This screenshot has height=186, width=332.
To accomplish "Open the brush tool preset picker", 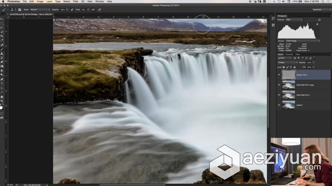I will 4,9.
